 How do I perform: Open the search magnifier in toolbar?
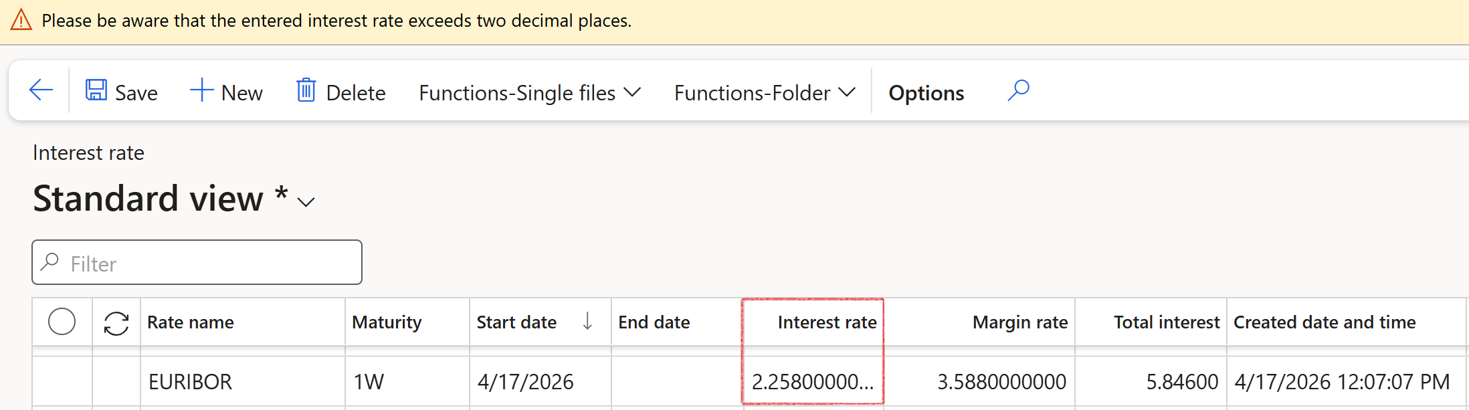click(x=1018, y=90)
